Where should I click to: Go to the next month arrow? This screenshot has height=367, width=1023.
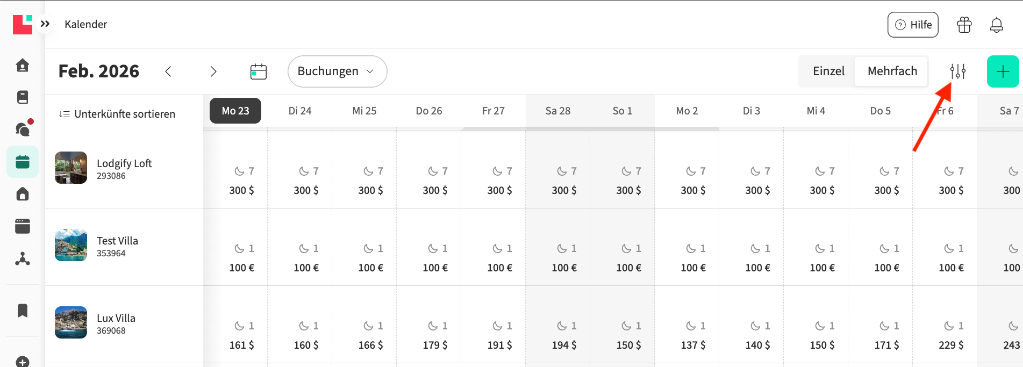[x=213, y=71]
